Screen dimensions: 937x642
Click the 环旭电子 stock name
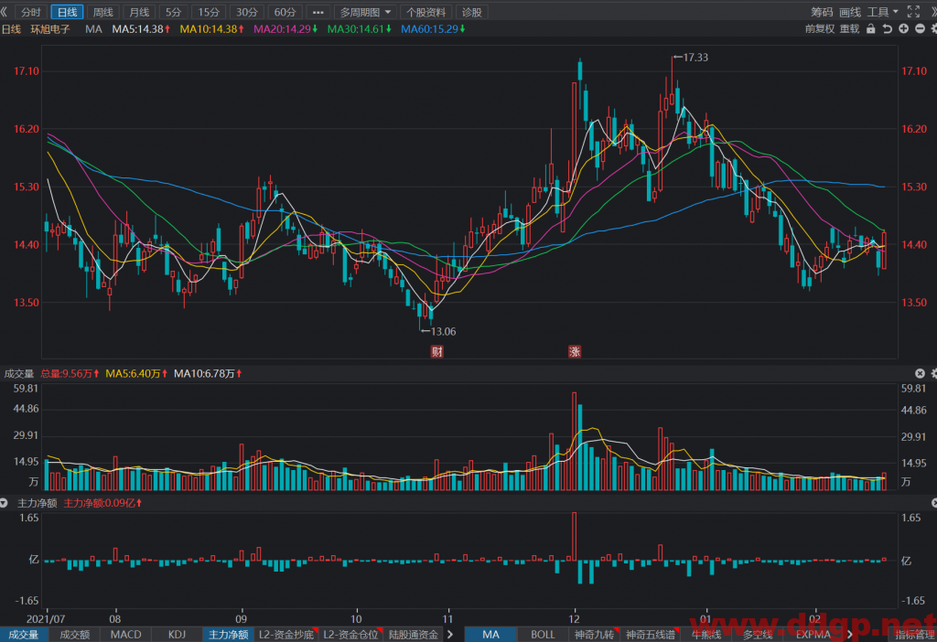(x=50, y=28)
